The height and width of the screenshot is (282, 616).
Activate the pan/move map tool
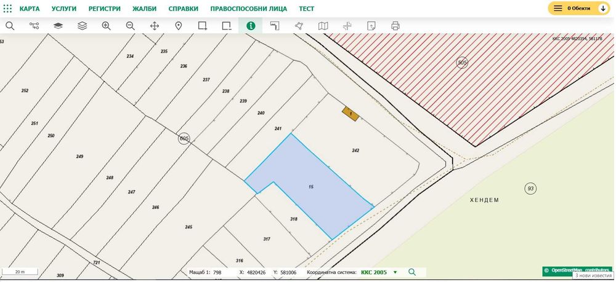[x=155, y=26]
